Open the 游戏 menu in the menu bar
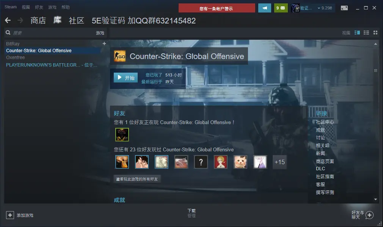The image size is (383, 227). coord(52,7)
